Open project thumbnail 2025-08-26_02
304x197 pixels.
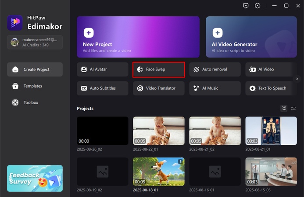coord(103,131)
